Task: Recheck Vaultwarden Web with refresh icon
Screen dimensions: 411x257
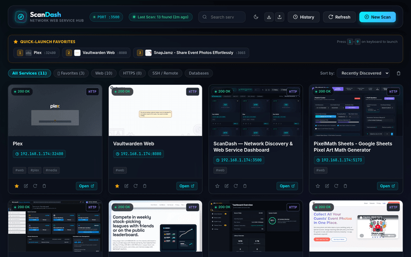Action: click(x=136, y=186)
